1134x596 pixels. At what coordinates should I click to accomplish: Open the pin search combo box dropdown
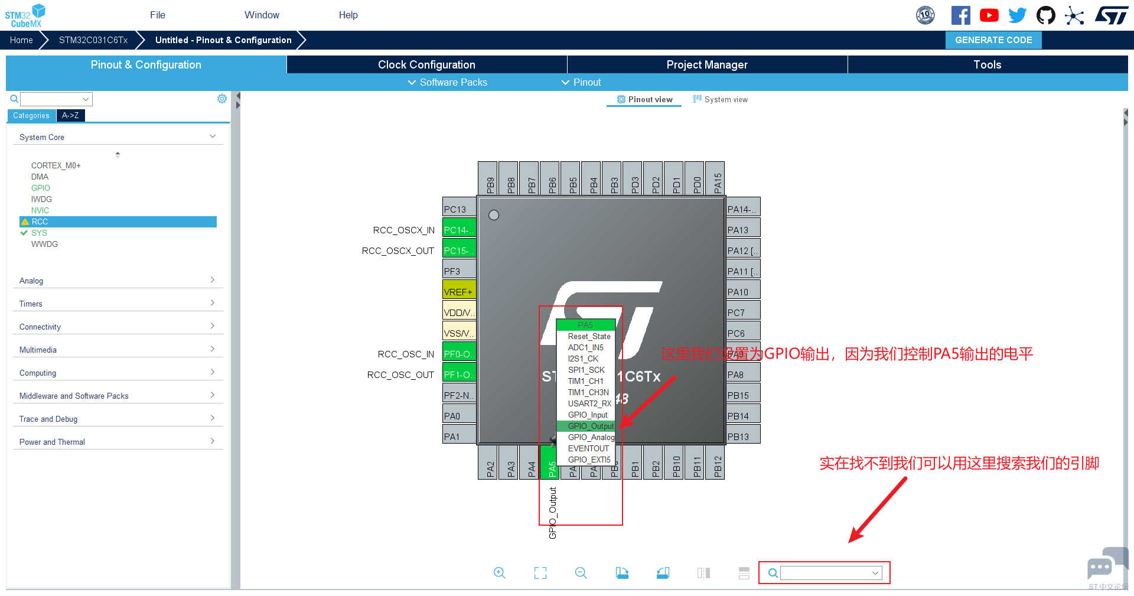tap(875, 573)
